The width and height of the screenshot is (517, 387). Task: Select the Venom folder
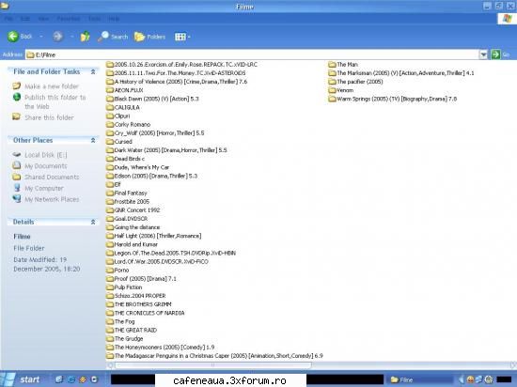(341, 90)
